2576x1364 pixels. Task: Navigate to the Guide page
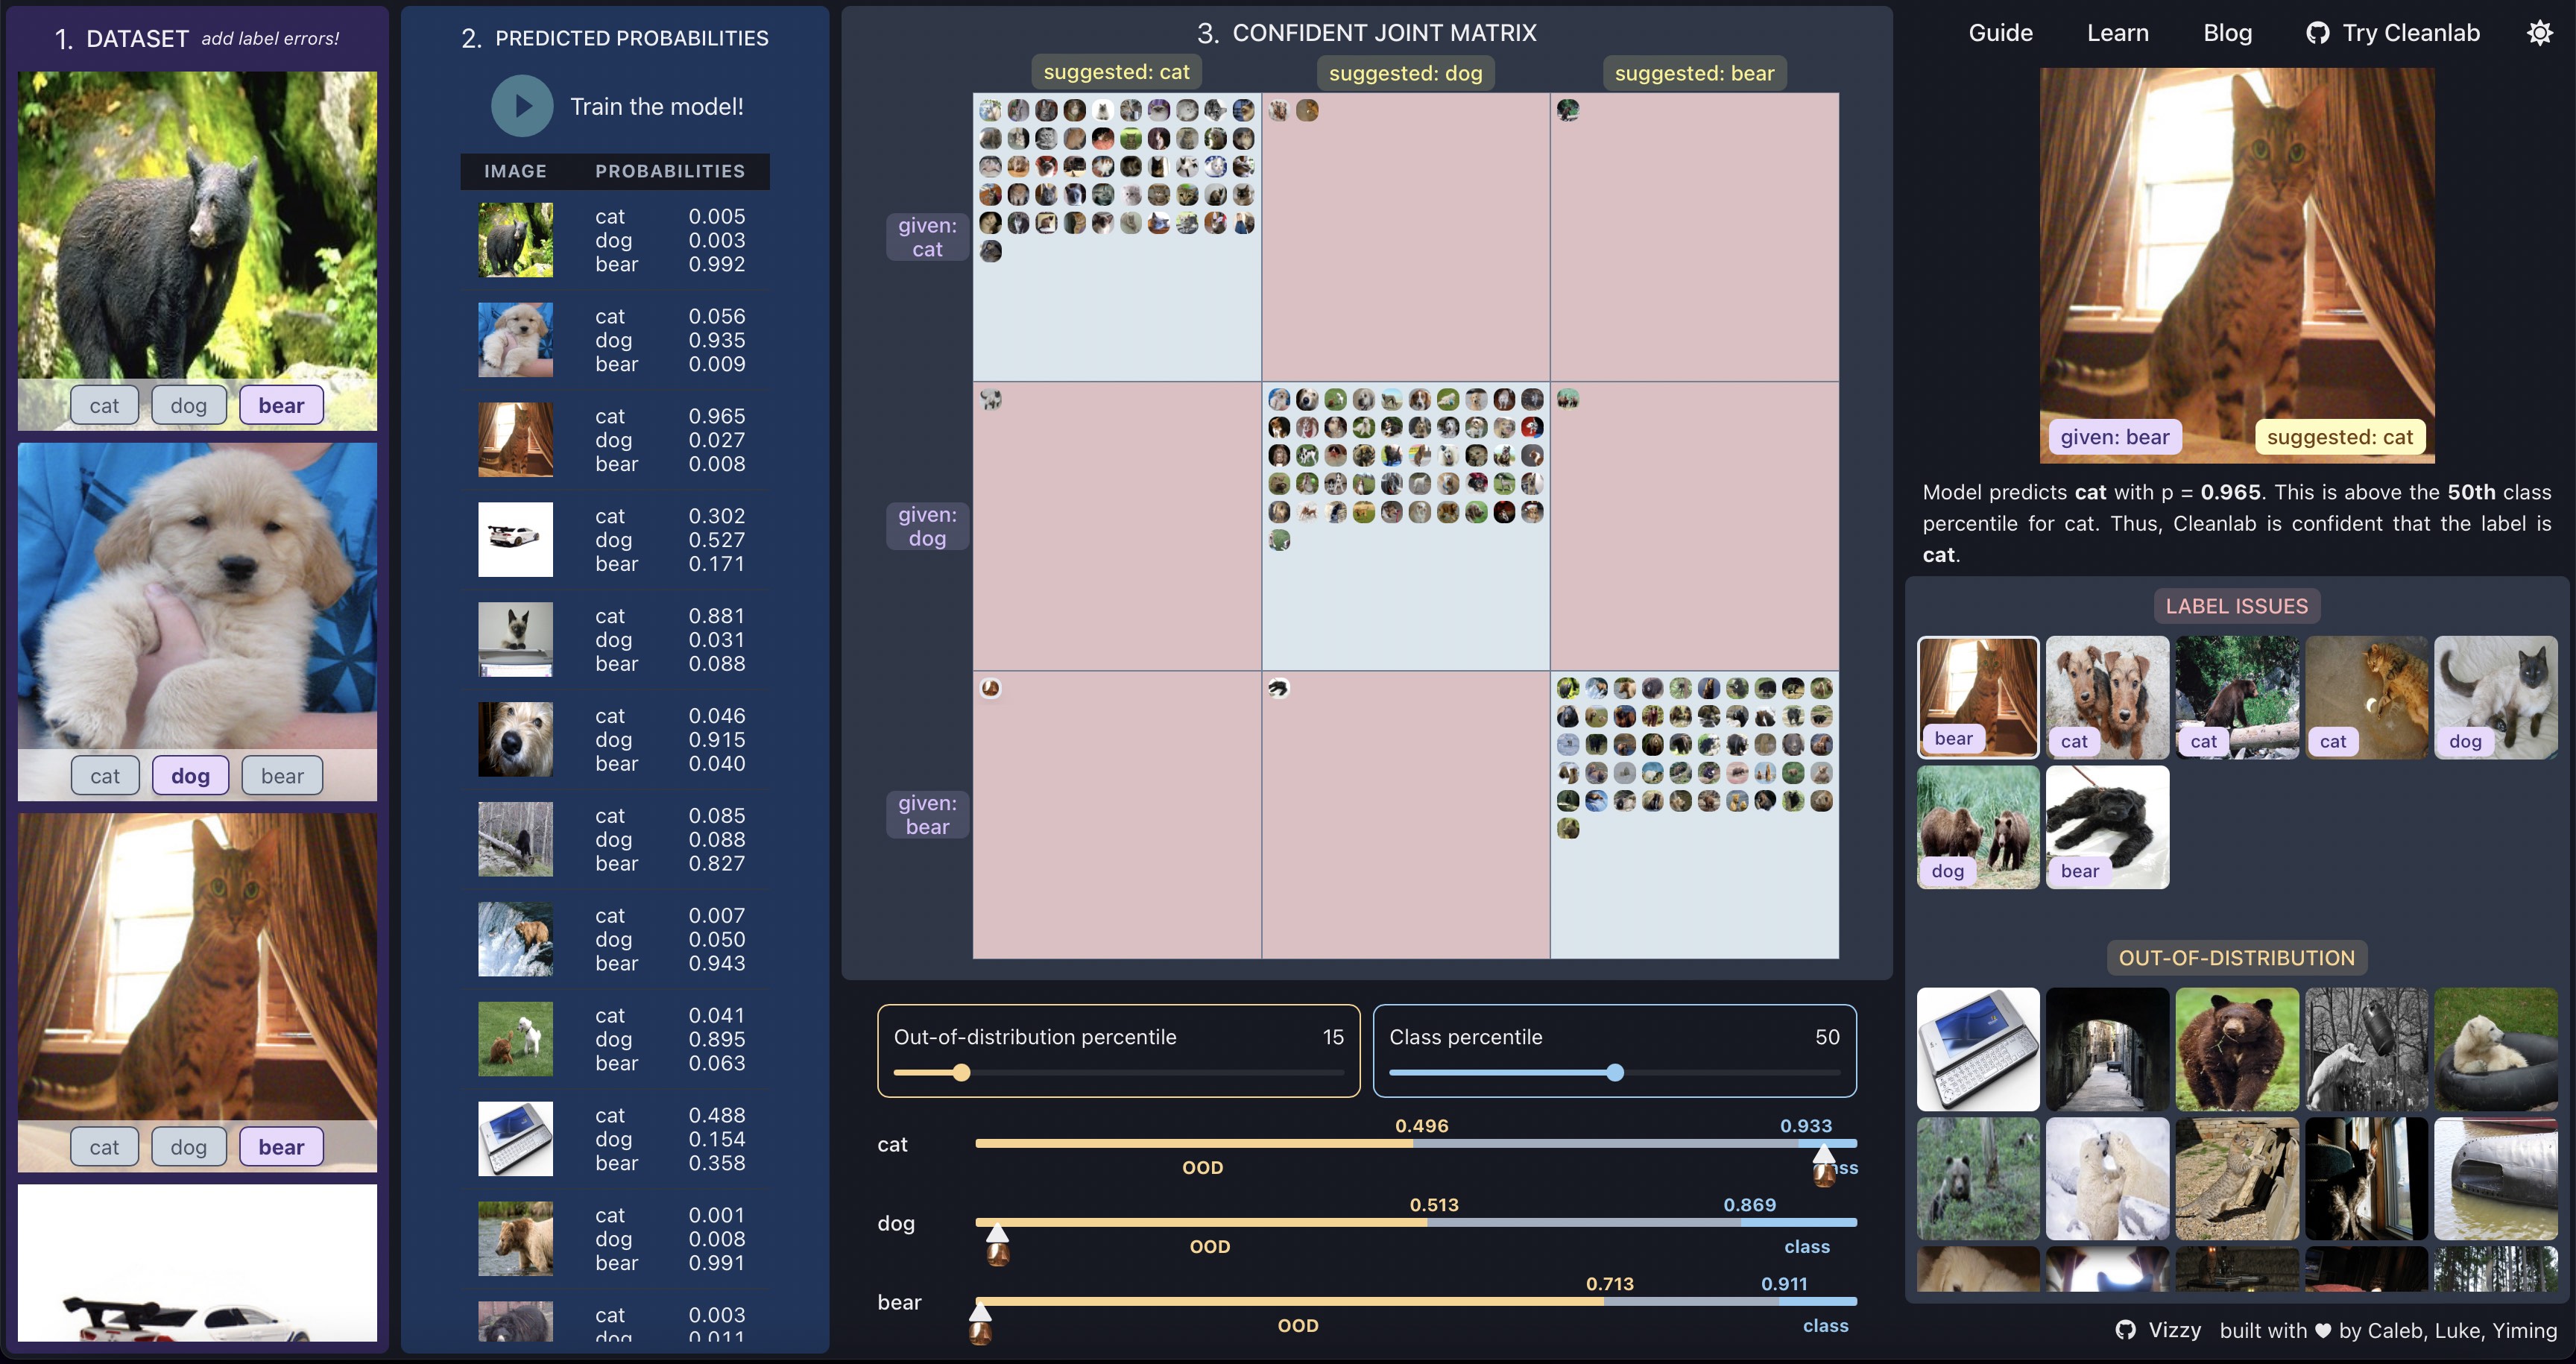pos(1997,31)
